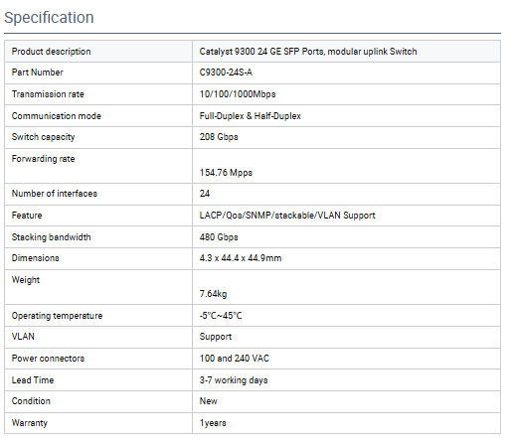The width and height of the screenshot is (513, 440).
Task: Click 'Full-Duplex & Half-Duplex' value
Action: 250,116
